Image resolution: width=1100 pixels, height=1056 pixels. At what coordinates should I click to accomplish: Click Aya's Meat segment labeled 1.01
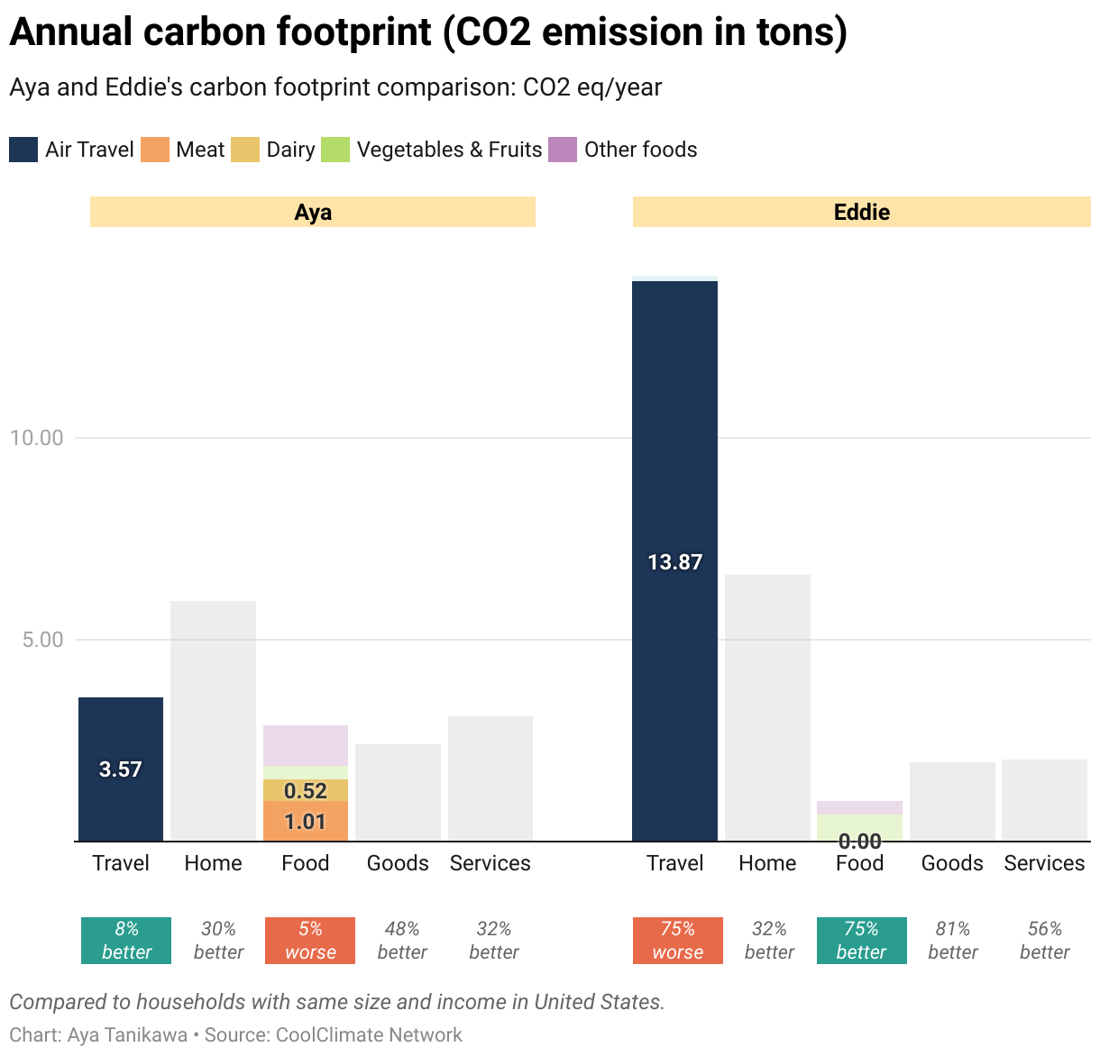(x=306, y=821)
